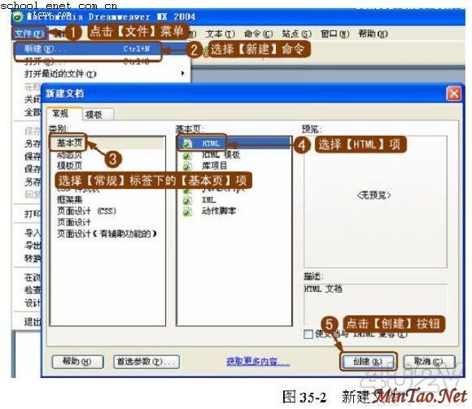Follow the 获取更多内容... link

[258, 362]
